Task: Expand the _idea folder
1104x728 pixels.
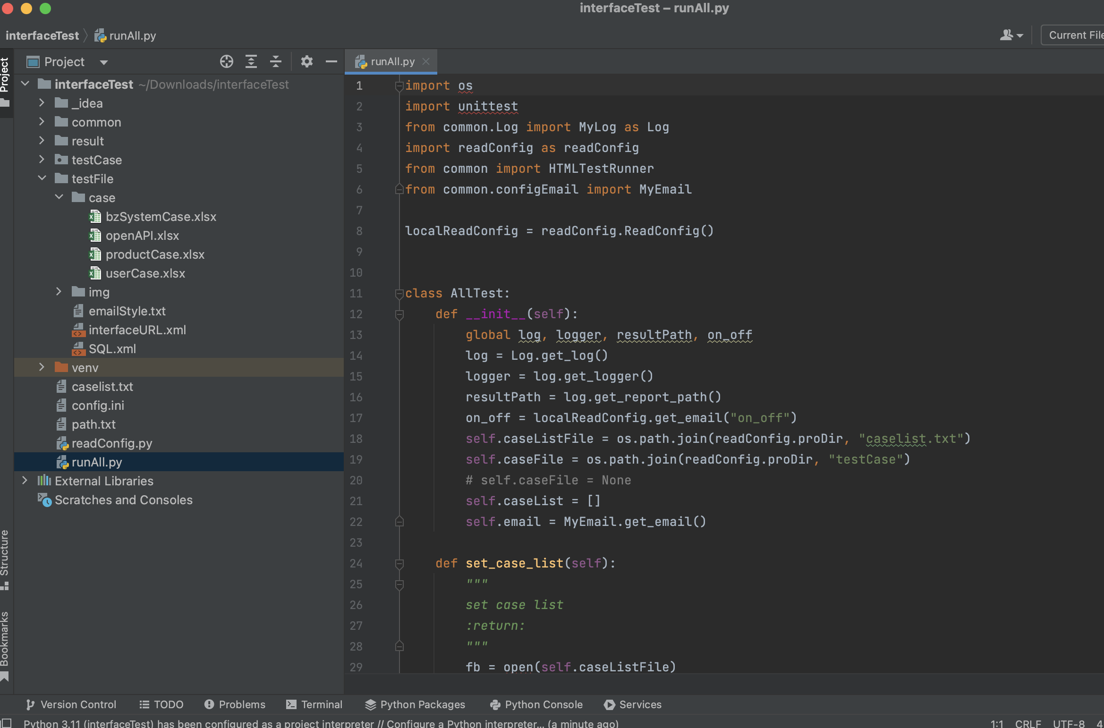Action: click(42, 103)
